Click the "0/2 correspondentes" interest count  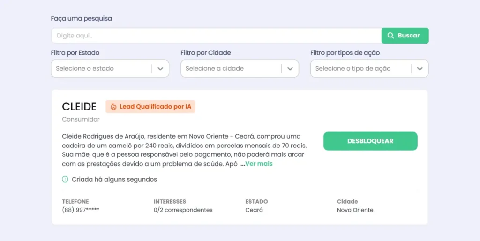coord(183,210)
